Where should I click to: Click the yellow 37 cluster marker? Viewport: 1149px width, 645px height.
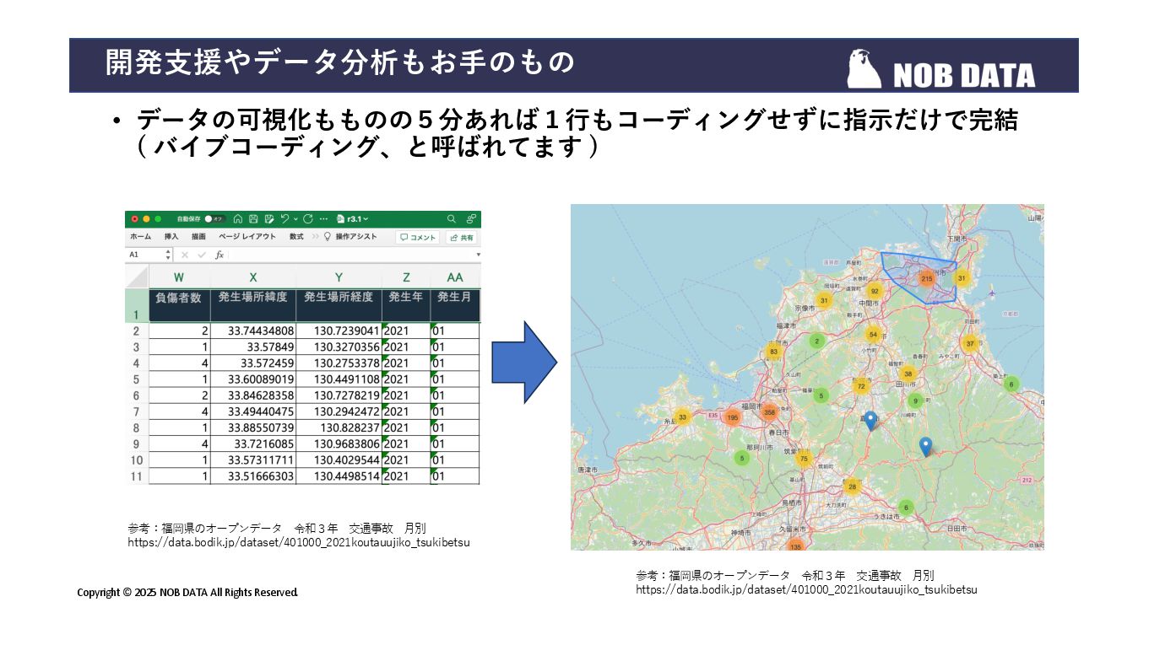coord(970,343)
